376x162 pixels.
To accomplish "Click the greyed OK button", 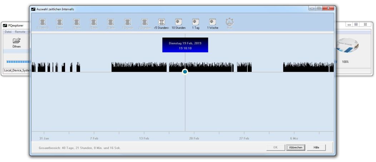I will 275,147.
